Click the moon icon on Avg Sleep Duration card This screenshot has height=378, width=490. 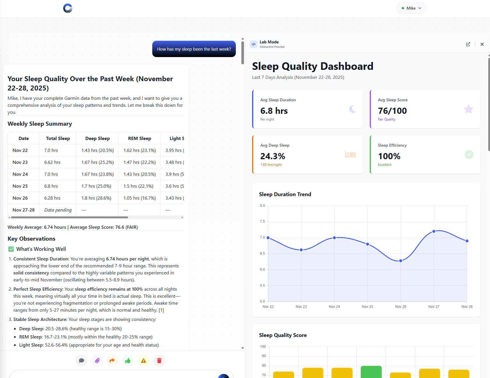click(353, 109)
